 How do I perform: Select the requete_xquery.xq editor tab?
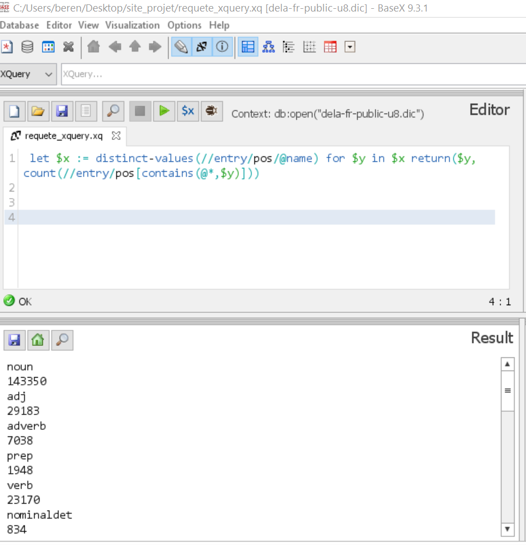(64, 136)
